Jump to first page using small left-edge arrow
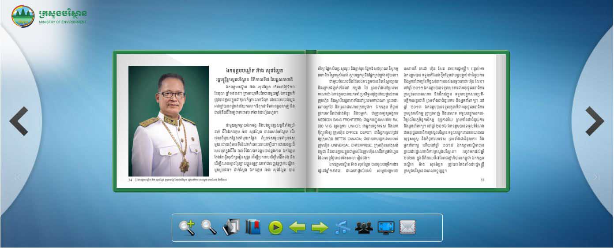The height and width of the screenshot is (248, 614). click(x=17, y=177)
